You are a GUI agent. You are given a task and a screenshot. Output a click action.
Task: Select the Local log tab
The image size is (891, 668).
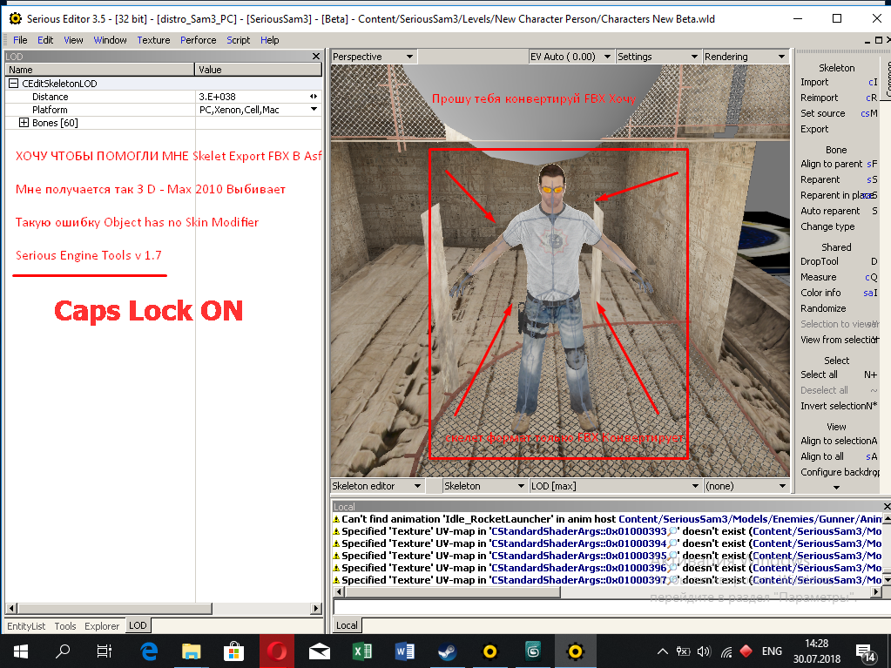point(347,625)
